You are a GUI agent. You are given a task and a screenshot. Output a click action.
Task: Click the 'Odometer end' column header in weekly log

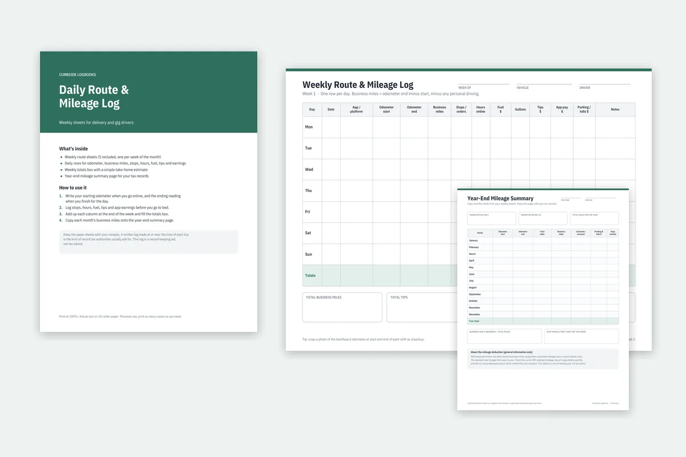click(414, 110)
